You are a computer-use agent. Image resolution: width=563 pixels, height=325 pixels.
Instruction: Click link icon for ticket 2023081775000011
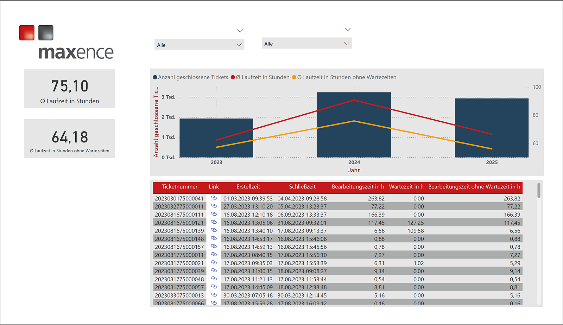click(x=214, y=255)
